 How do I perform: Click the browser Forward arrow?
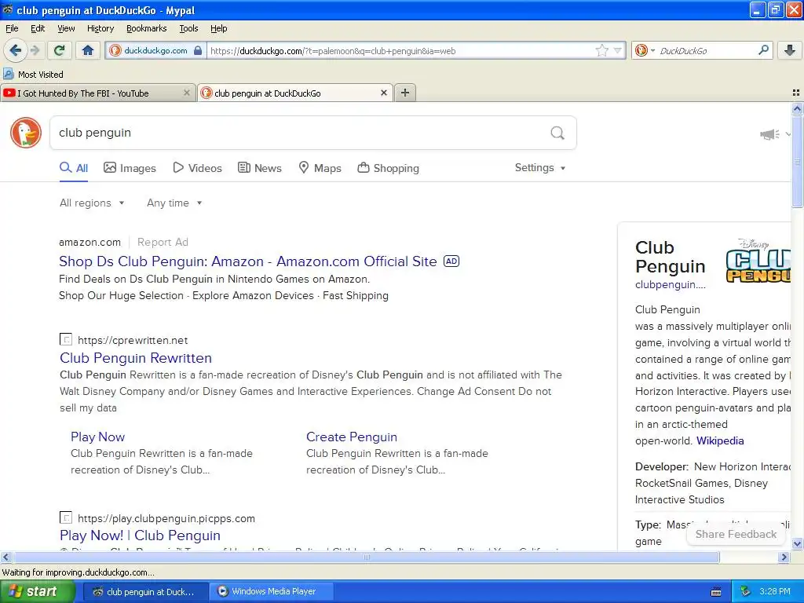(35, 50)
